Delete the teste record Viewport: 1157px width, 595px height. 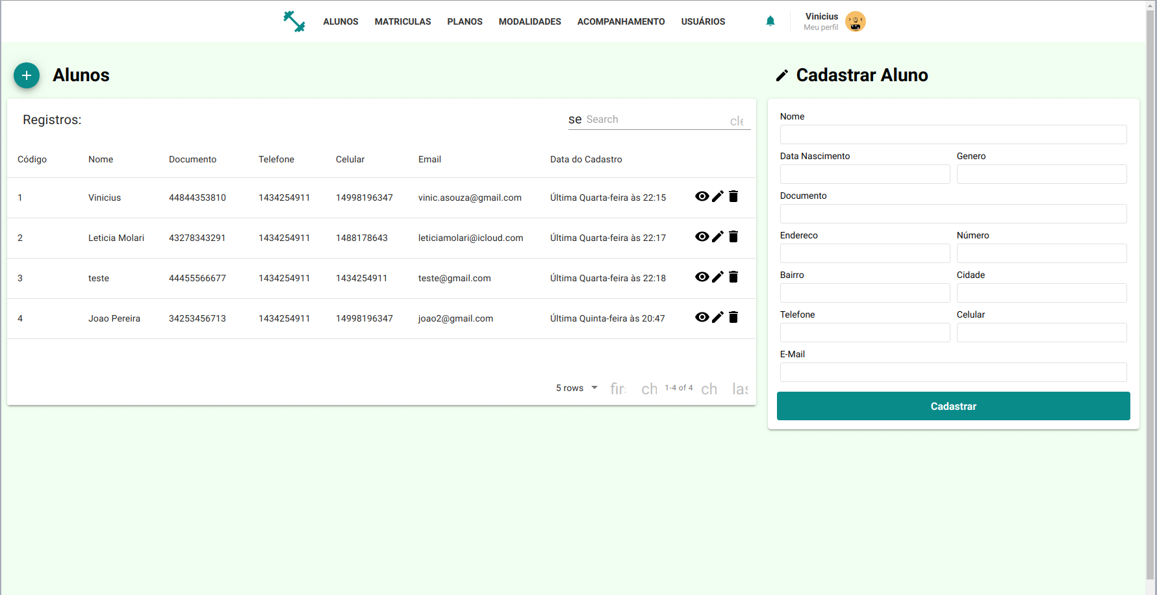tap(733, 277)
